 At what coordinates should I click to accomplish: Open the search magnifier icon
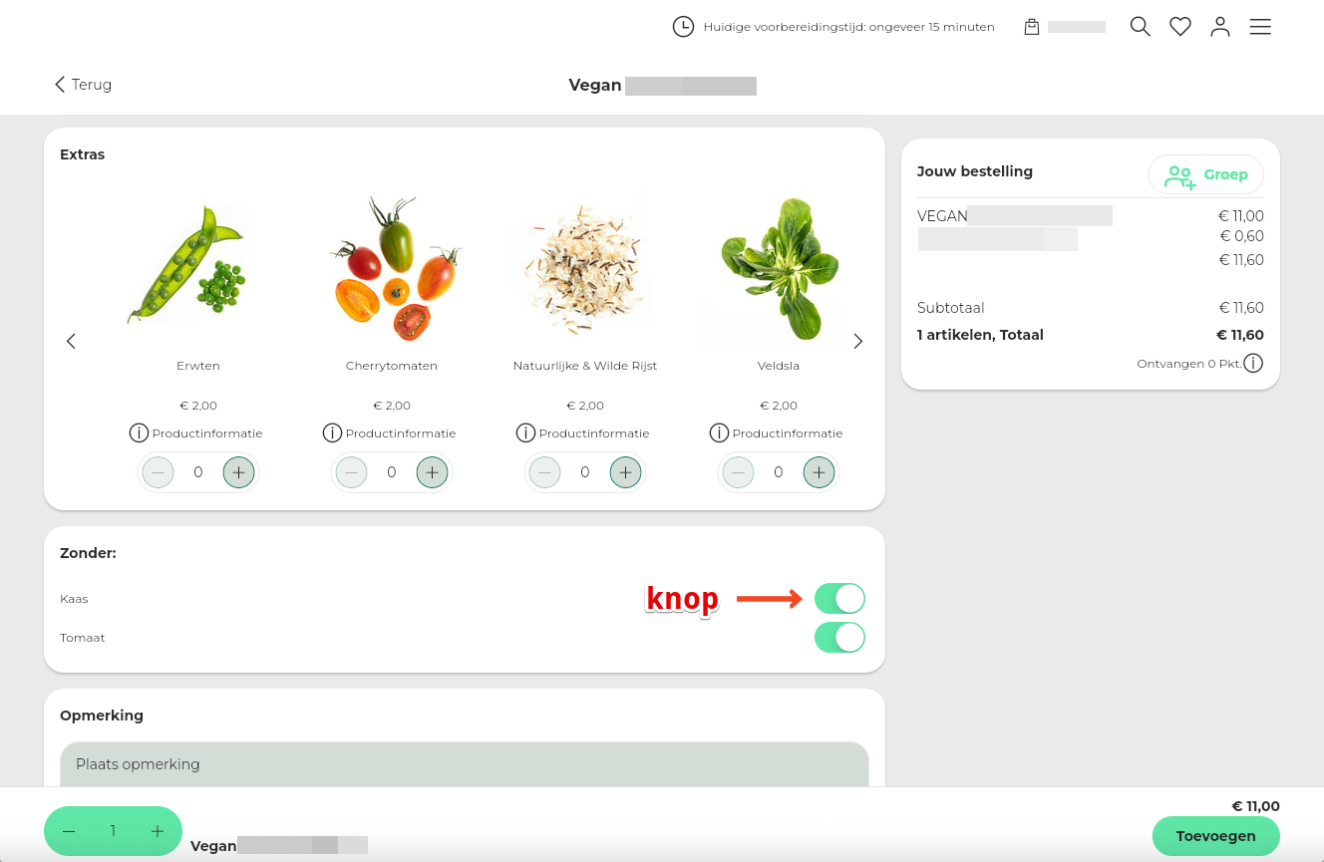(1141, 27)
